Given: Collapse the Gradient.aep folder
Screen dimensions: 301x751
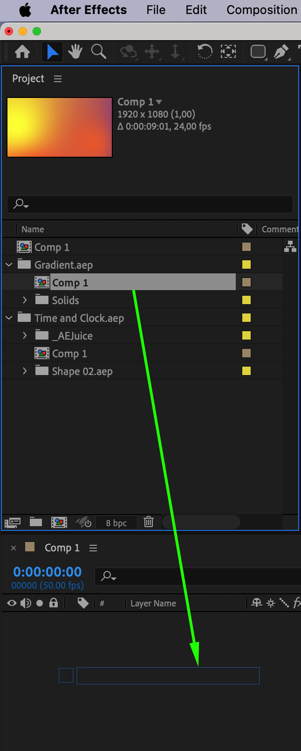Looking at the screenshot, I should (x=9, y=265).
